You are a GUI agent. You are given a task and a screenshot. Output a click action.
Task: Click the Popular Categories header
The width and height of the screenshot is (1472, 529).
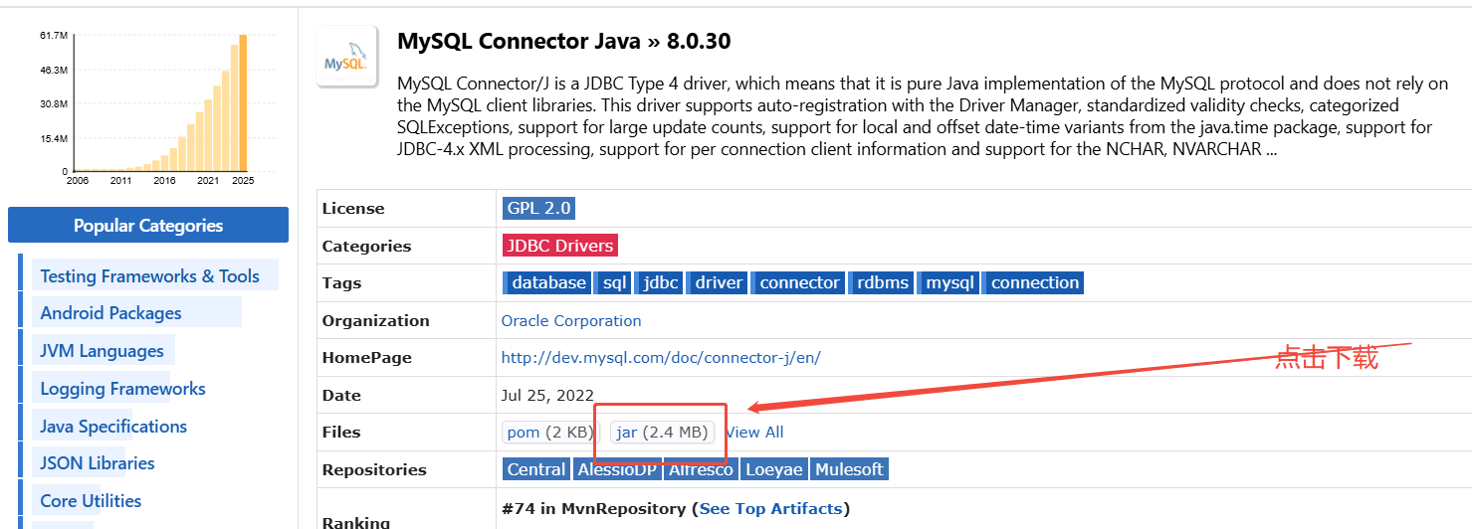point(148,226)
